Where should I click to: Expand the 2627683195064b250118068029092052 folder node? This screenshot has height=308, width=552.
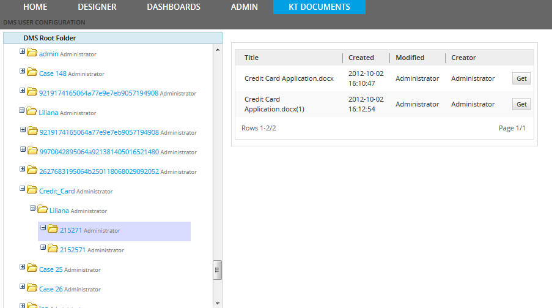click(x=23, y=170)
